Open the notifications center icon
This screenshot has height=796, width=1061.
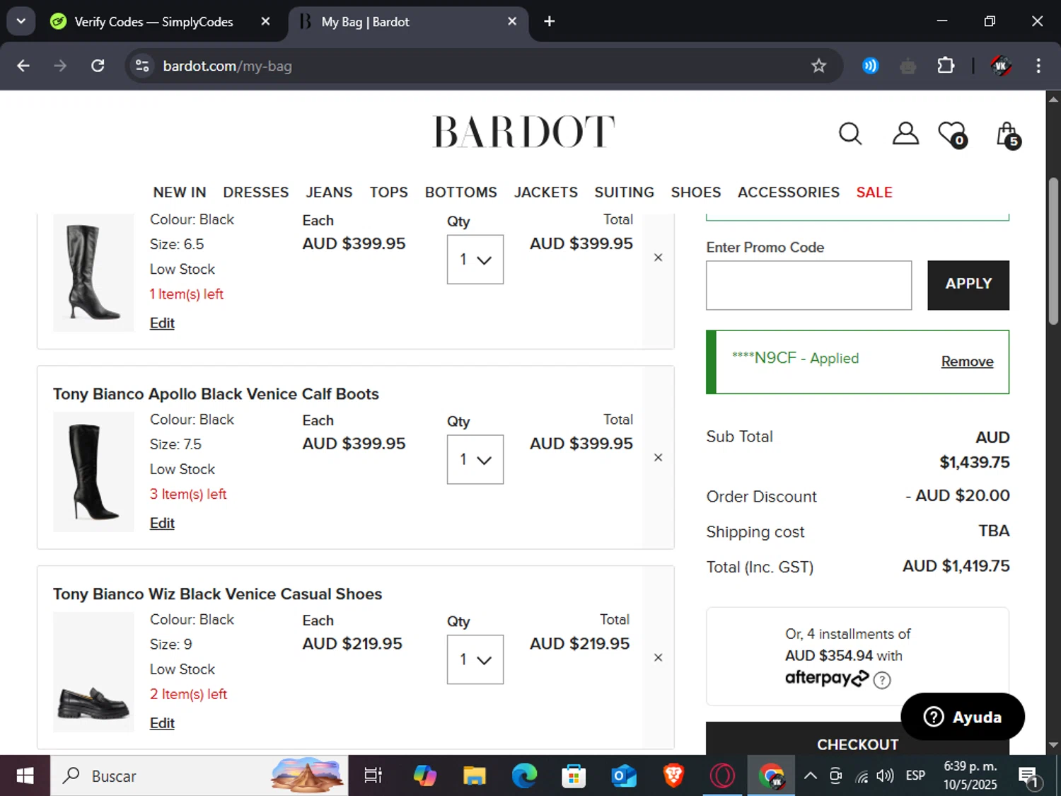point(1028,777)
